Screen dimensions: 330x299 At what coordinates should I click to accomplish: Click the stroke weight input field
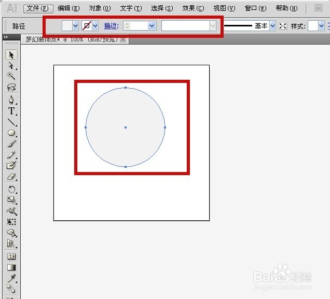click(139, 26)
